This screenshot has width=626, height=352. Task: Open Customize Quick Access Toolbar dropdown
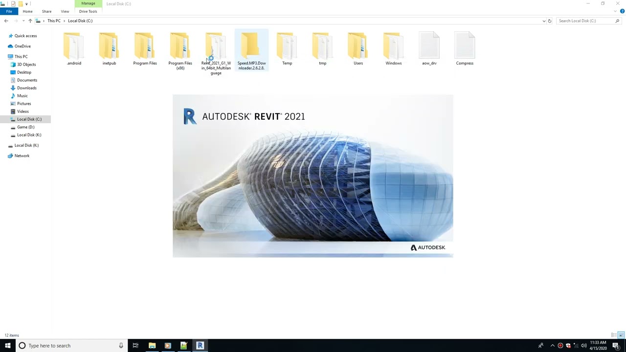pos(26,3)
